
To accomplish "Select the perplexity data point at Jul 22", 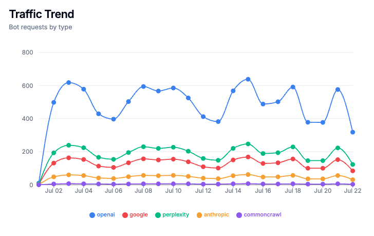I will point(352,165).
